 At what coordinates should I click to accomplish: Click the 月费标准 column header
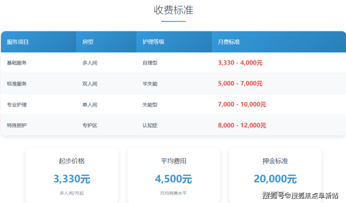click(229, 42)
